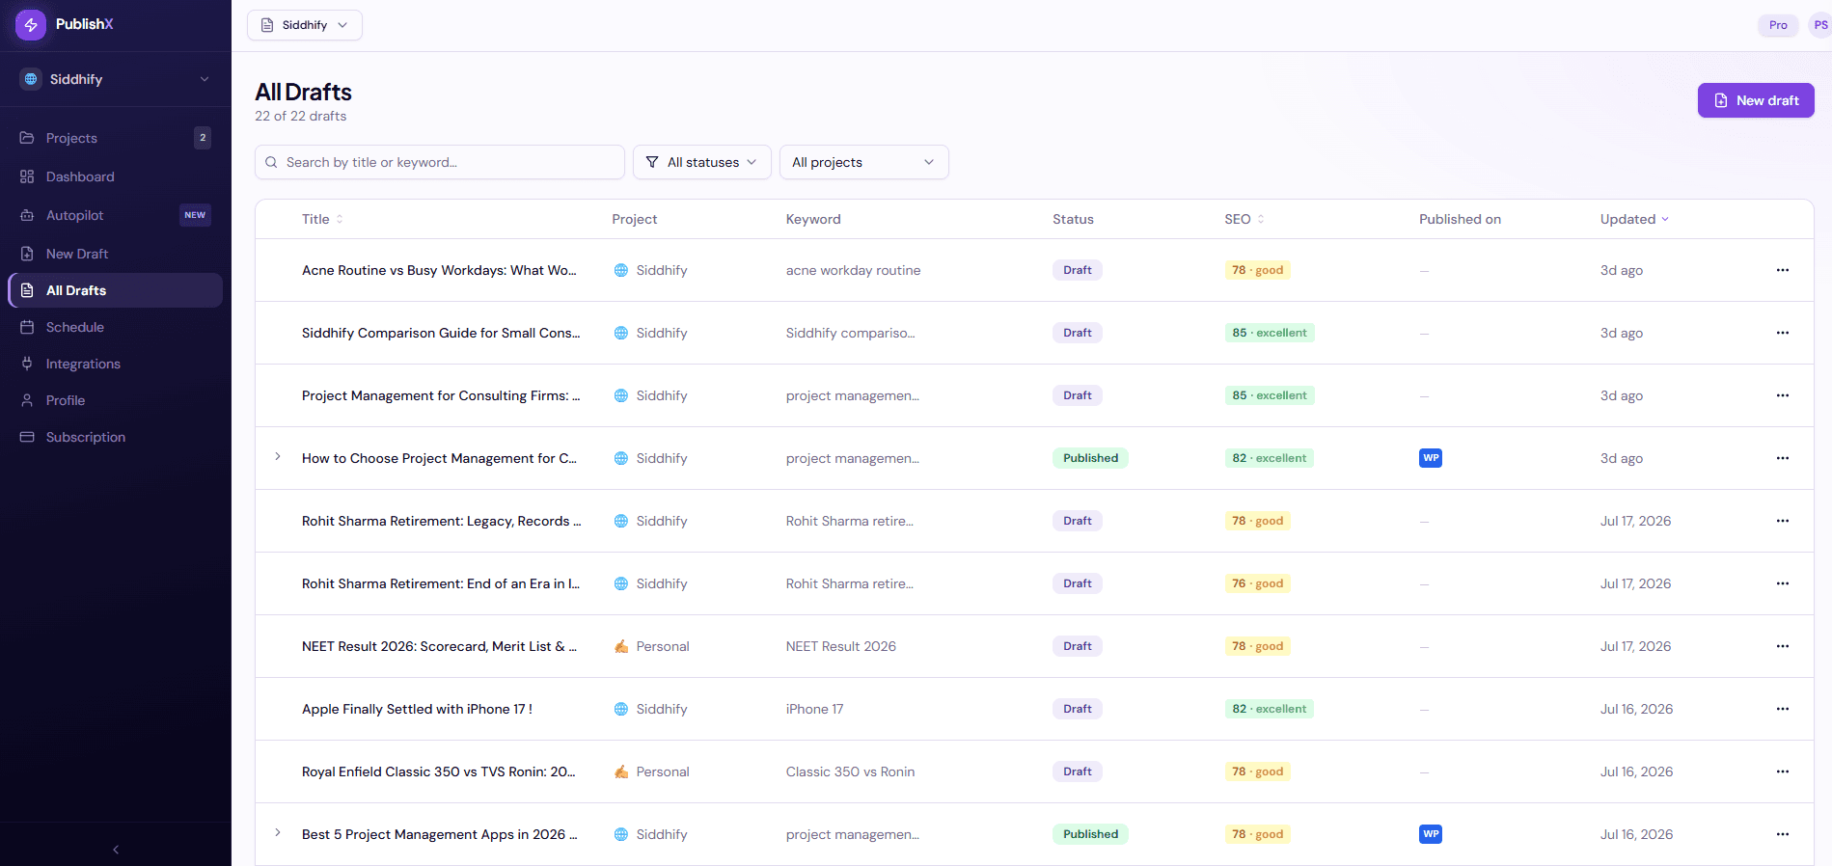The width and height of the screenshot is (1832, 866).
Task: Open the Siddhify Comparison Guide for Small Cons draft
Action: 441,333
